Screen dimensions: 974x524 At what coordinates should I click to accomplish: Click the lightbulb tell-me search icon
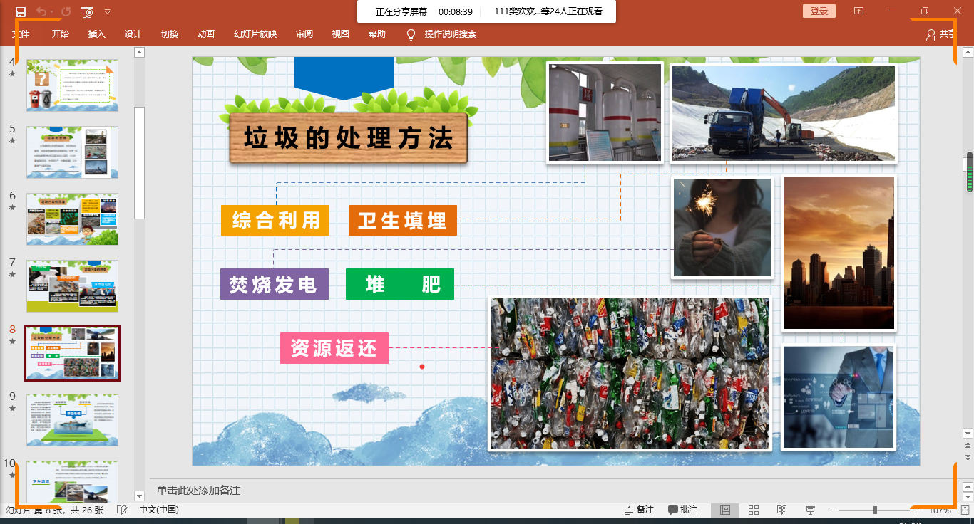[411, 34]
